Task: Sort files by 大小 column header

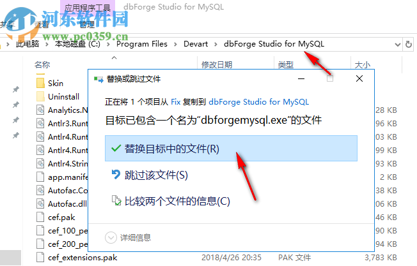Action: point(362,64)
